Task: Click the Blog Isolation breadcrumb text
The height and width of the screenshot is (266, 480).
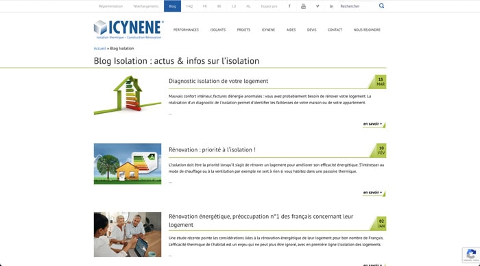Action: coord(122,49)
